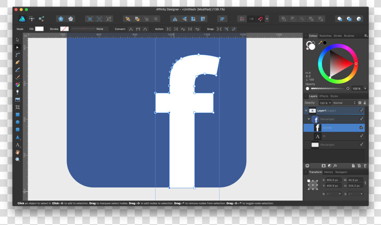Click the colour picker eyedropper
Image resolution: width=381 pixels, height=225 pixels.
click(x=321, y=43)
